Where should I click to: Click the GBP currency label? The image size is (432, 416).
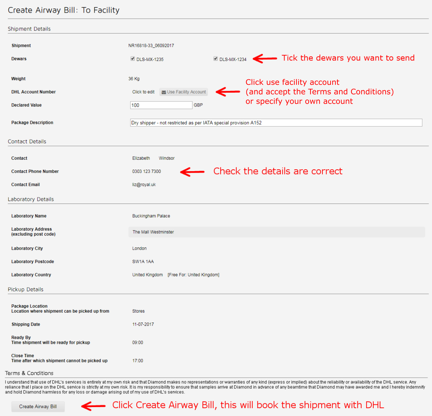click(199, 105)
